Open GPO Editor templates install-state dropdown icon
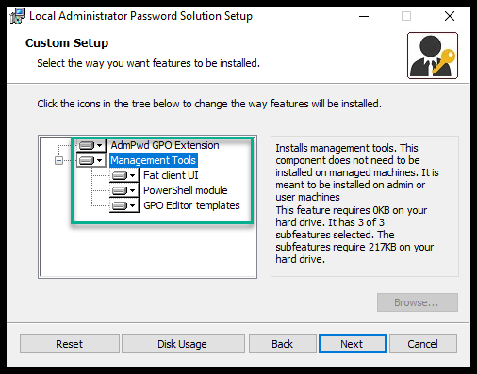Viewport: 477px width, 374px height. pos(124,205)
